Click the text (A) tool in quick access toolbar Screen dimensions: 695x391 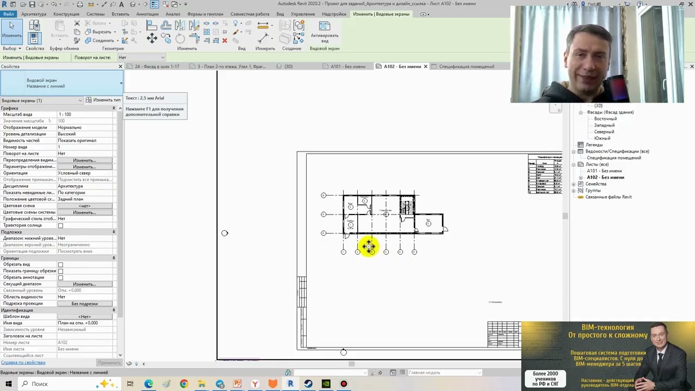click(x=121, y=4)
